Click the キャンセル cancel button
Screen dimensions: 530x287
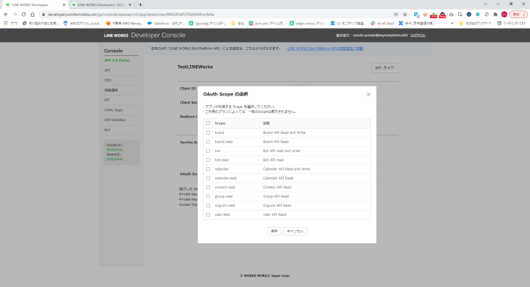tap(295, 231)
